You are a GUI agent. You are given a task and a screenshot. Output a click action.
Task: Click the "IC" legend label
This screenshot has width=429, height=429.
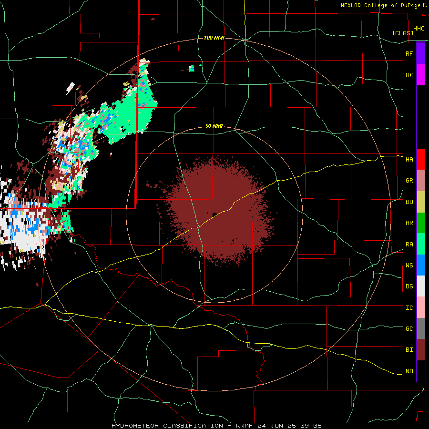[409, 308]
